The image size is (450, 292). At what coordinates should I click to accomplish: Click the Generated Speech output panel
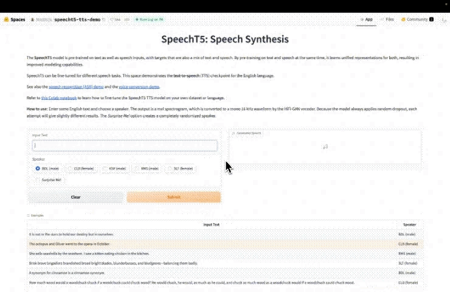point(325,147)
